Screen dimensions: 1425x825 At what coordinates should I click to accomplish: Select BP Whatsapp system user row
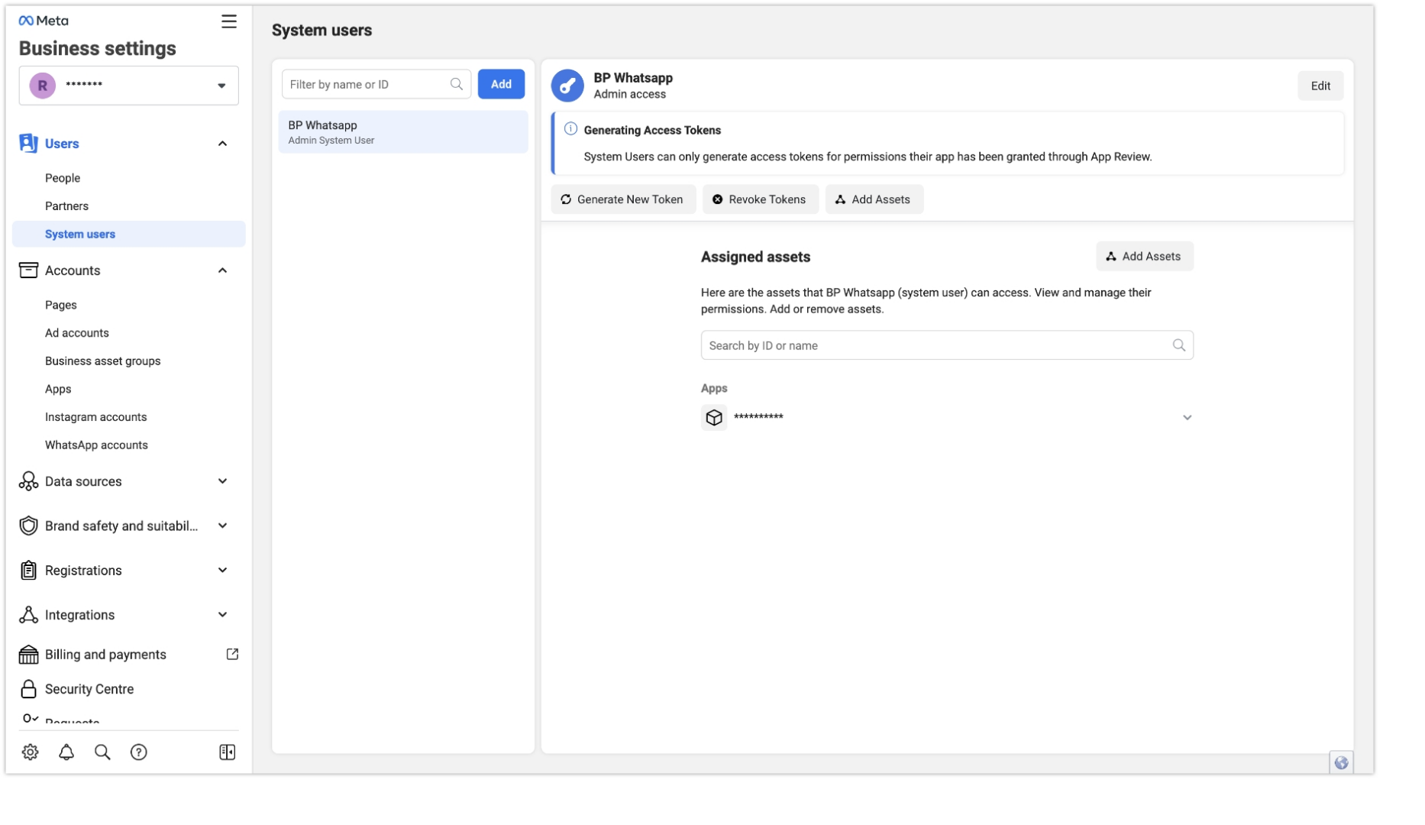pos(403,132)
